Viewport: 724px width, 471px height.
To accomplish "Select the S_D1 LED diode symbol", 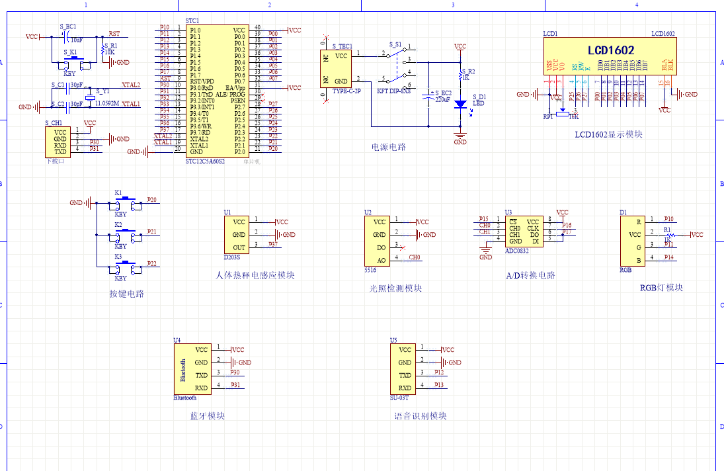I will [x=460, y=104].
